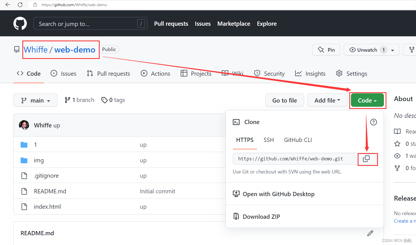
Task: Open folder icon for directory 1
Action: [24, 145]
